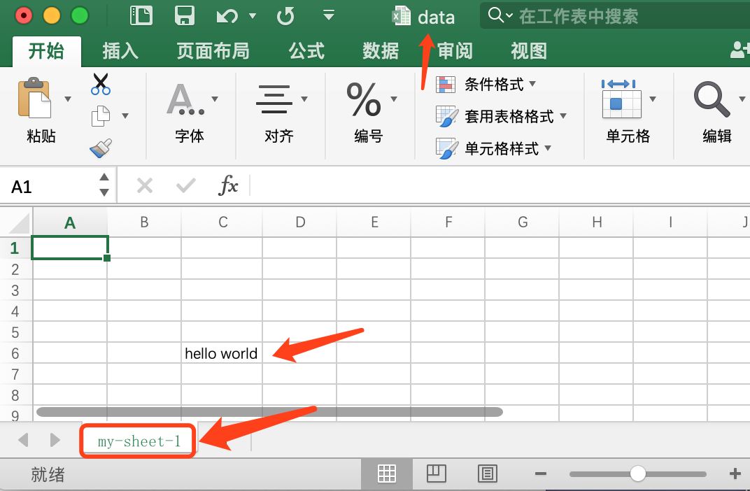750x491 pixels.
Task: Select the format painter brush
Action: click(x=101, y=148)
